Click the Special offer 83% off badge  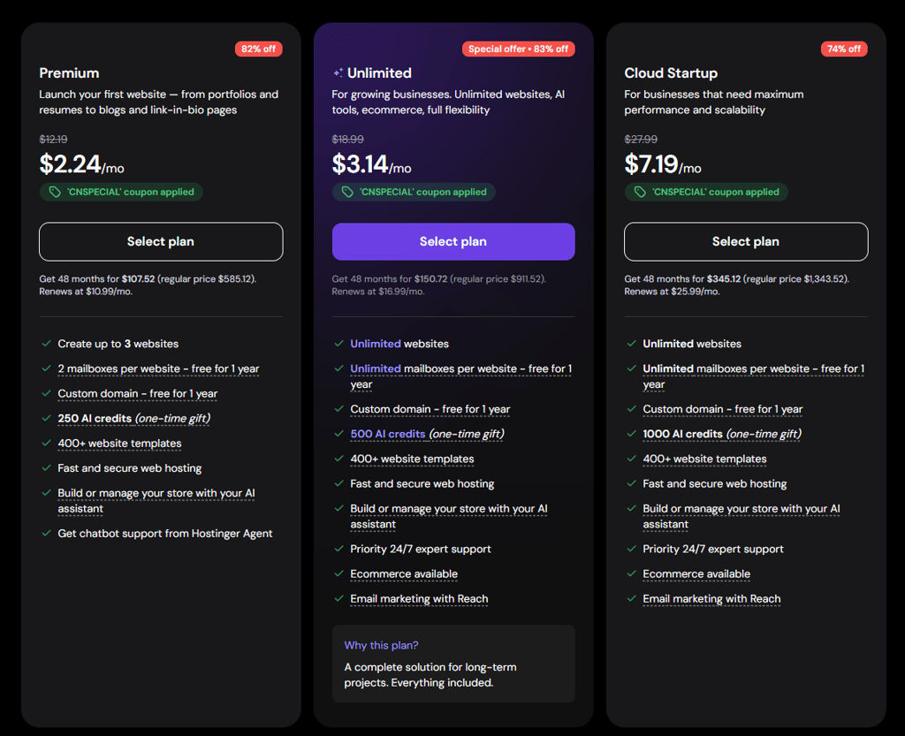518,49
